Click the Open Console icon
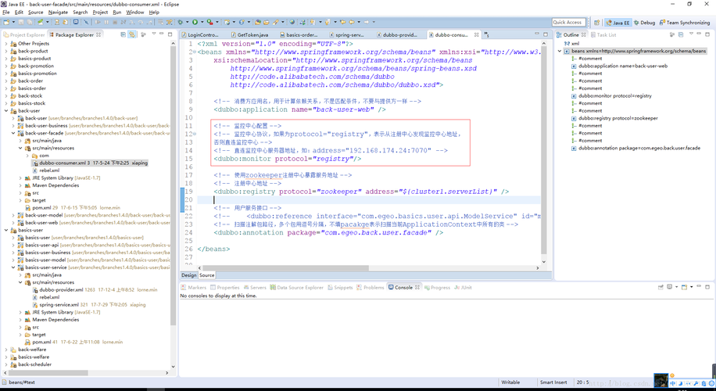This screenshot has height=391, width=716. [684, 287]
